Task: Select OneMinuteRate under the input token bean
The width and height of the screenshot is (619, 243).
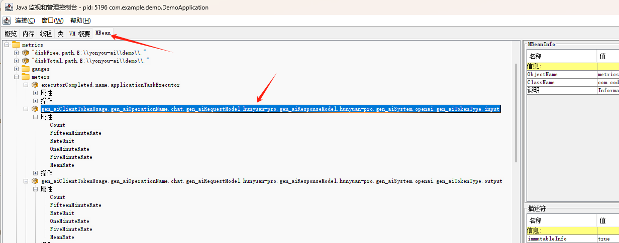Action: 70,149
